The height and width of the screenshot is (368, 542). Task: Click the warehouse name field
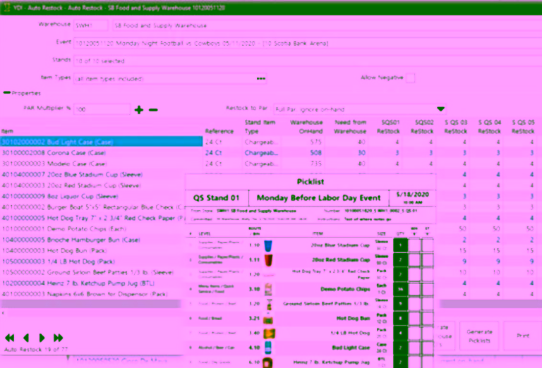pos(327,25)
